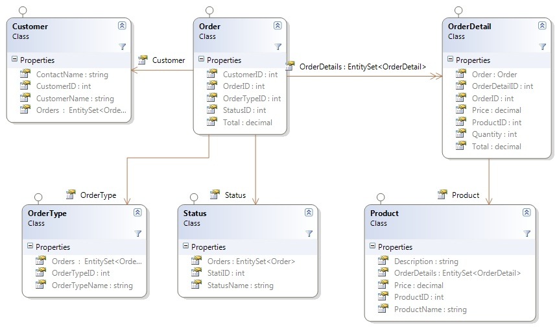Select the OrderID : int property in Order class
The height and width of the screenshot is (327, 557).
(244, 86)
